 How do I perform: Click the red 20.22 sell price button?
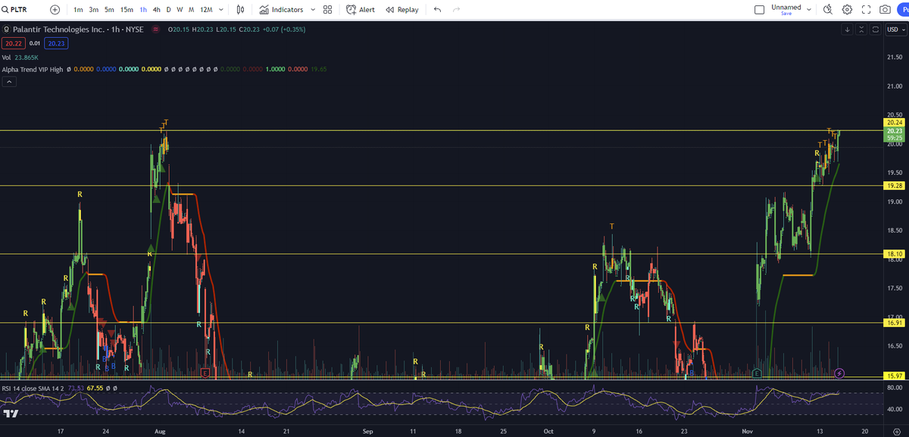13,43
